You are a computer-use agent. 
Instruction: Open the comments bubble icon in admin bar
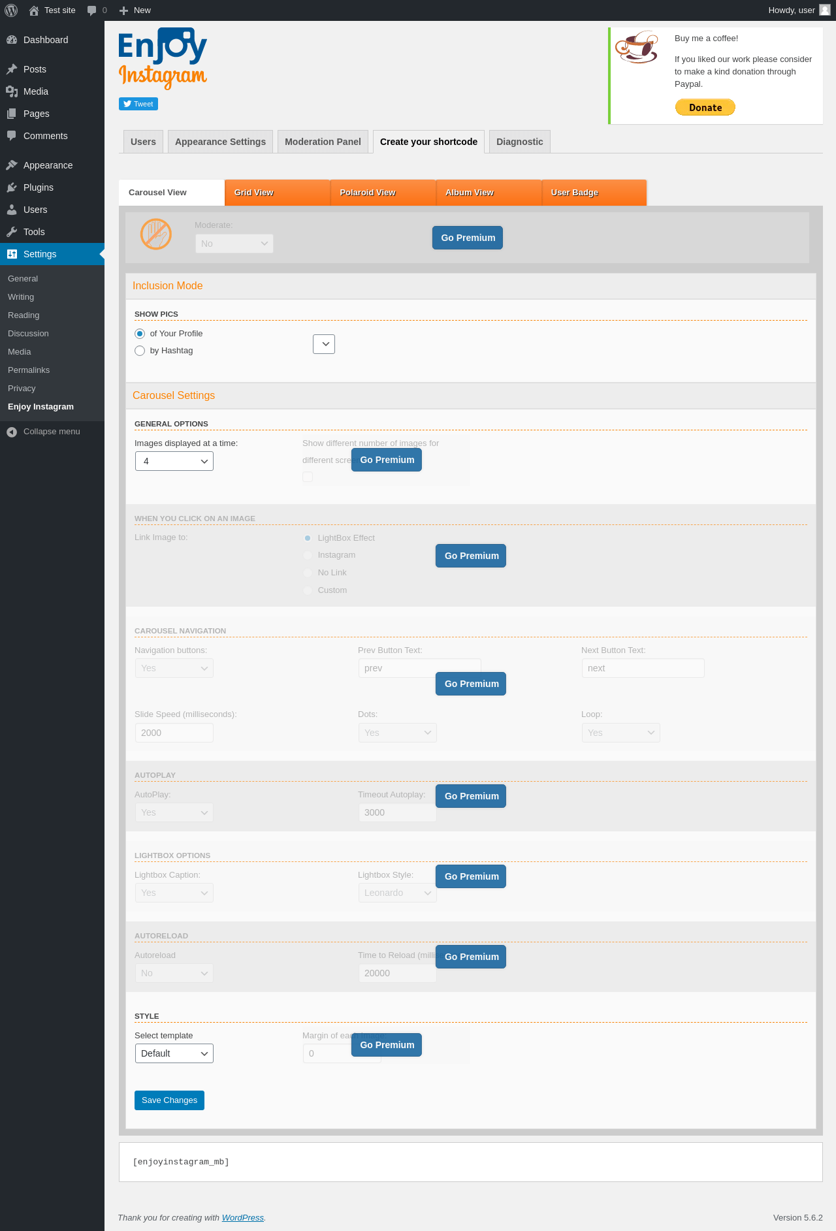pos(91,10)
